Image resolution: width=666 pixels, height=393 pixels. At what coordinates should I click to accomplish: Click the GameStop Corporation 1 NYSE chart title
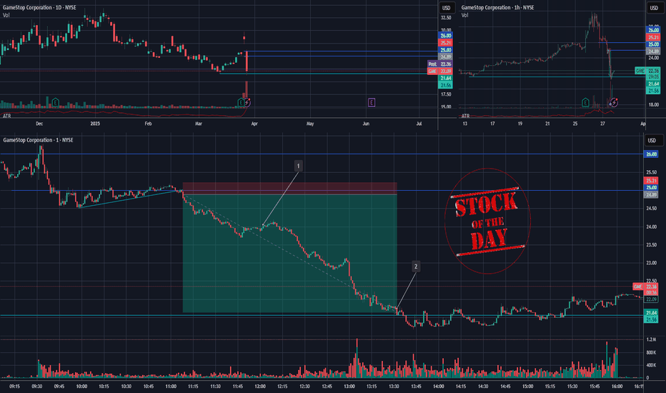38,140
